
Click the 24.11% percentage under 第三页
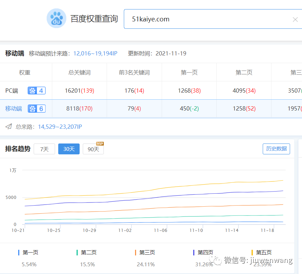point(146,265)
